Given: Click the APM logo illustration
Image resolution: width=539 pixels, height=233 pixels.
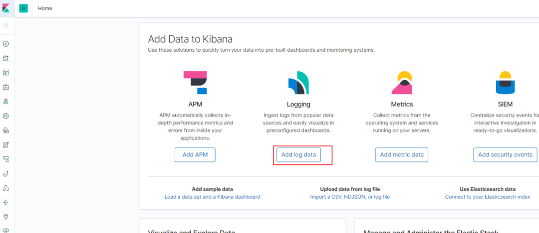Looking at the screenshot, I should click(195, 83).
